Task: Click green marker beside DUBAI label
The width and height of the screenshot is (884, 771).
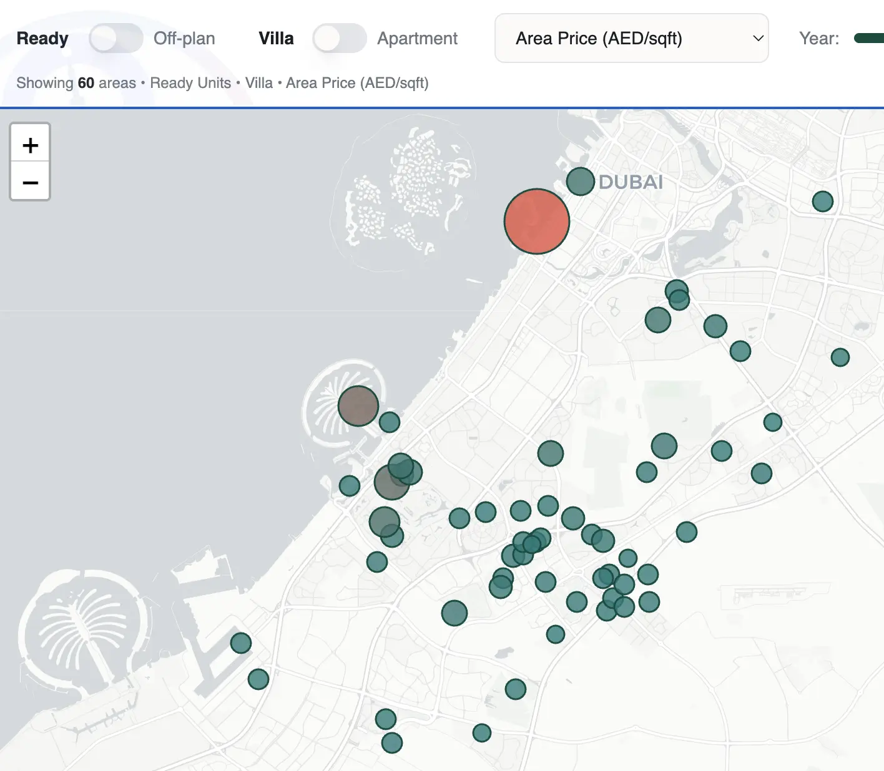Action: point(580,182)
